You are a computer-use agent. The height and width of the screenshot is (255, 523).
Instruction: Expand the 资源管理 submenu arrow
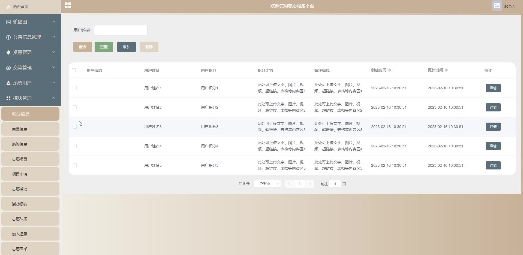tap(54, 52)
